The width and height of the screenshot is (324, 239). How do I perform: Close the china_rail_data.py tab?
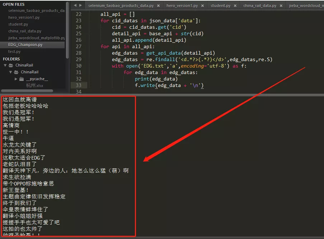point(281,6)
